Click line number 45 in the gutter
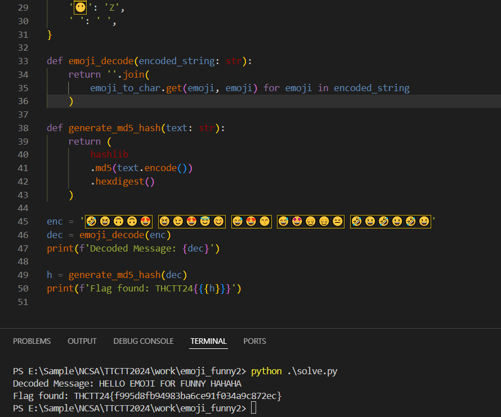 pyautogui.click(x=23, y=222)
